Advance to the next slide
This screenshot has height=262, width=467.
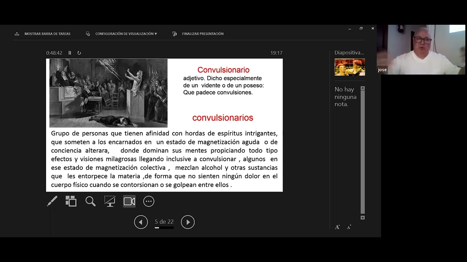(x=188, y=222)
